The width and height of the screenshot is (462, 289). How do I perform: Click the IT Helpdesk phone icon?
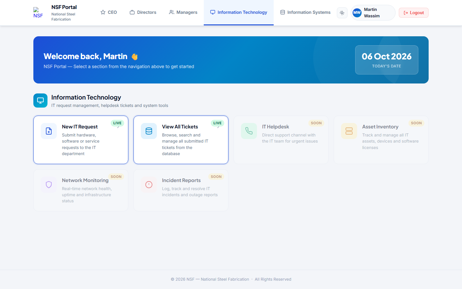[249, 131]
